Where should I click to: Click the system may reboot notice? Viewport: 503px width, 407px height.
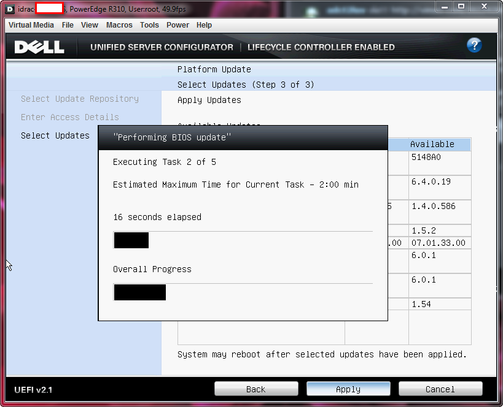[322, 354]
